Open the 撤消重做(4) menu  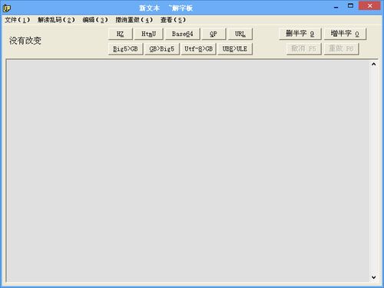tap(134, 20)
